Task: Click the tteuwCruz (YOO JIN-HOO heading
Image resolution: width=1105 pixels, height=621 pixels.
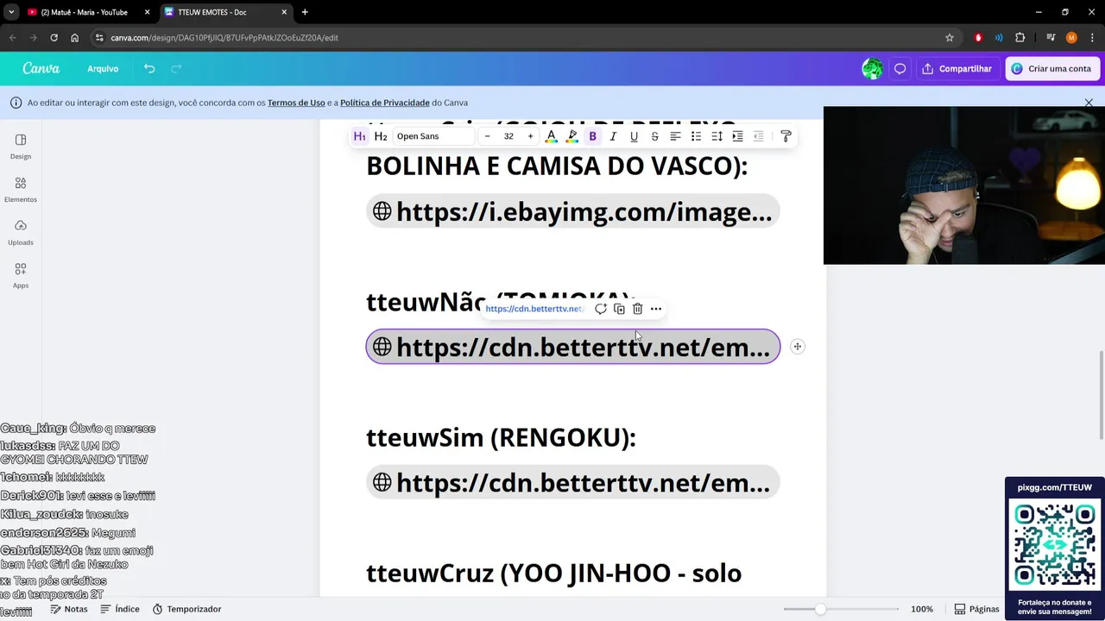Action: point(553,574)
